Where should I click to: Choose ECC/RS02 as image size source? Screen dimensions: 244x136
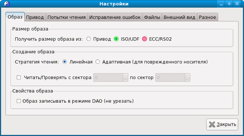145,39
